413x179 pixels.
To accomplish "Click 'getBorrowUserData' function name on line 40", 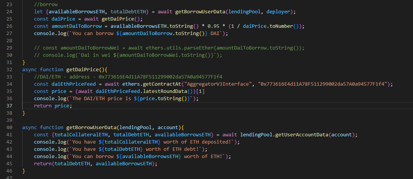I will point(91,128).
